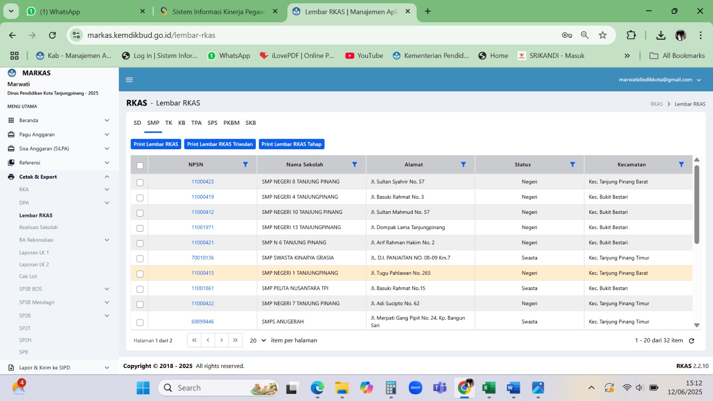Open the user account email dropdown
Viewport: 713px width, 401px height.
pos(660,80)
